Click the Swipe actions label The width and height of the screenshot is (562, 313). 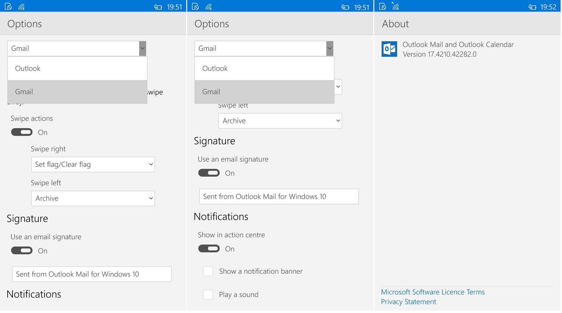[32, 119]
